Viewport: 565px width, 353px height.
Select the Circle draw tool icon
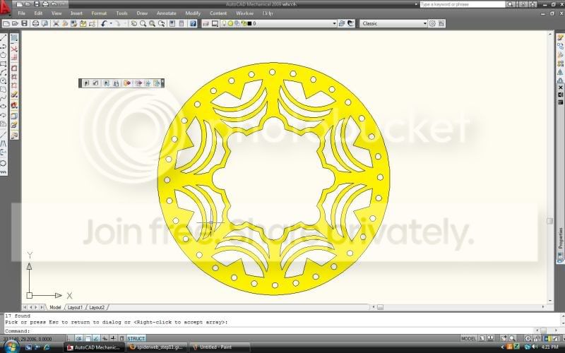(x=4, y=80)
